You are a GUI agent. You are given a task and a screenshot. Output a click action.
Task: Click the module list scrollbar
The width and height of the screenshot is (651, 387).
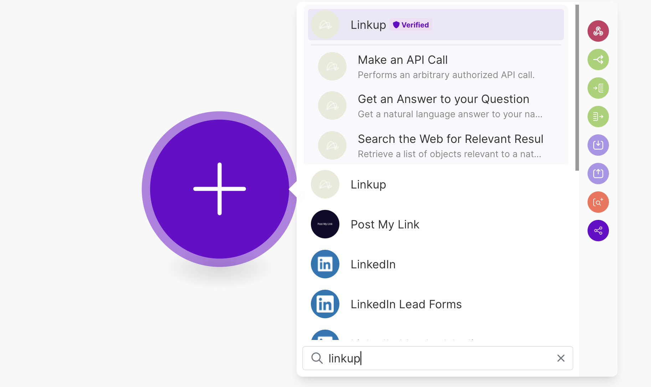pyautogui.click(x=577, y=88)
